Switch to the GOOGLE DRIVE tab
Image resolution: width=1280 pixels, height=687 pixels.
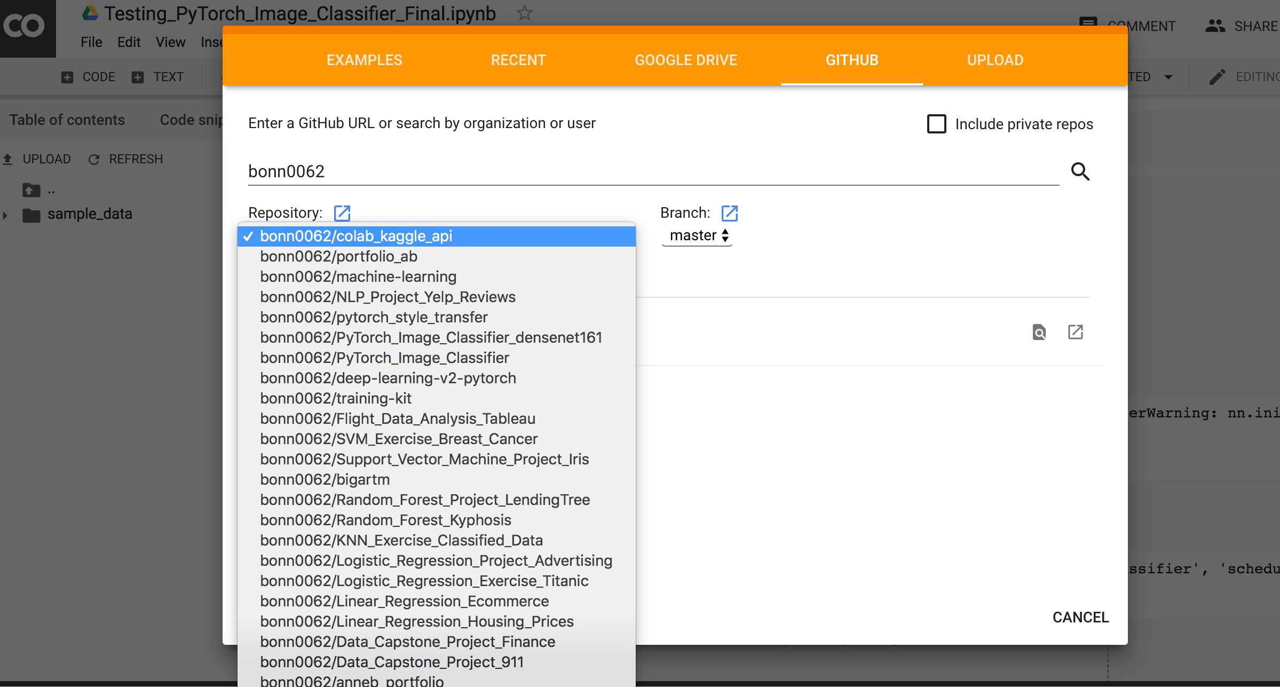686,60
